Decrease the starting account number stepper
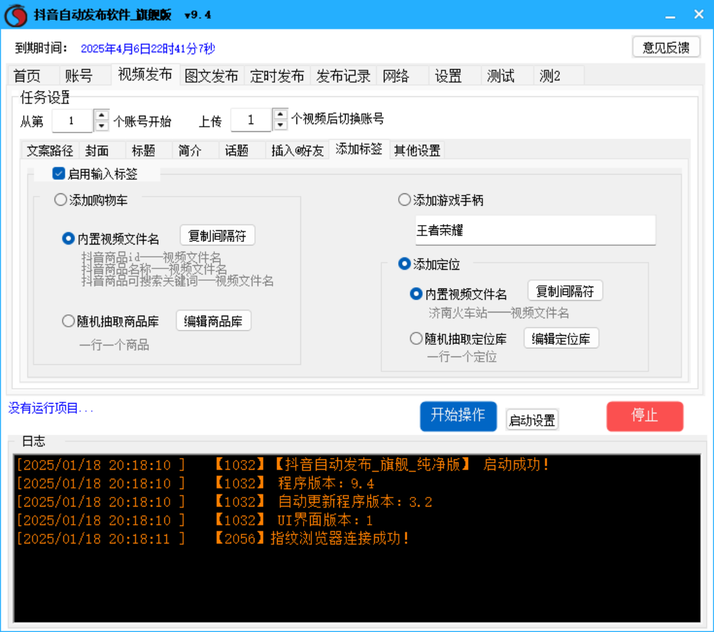This screenshot has width=714, height=632. click(x=102, y=125)
